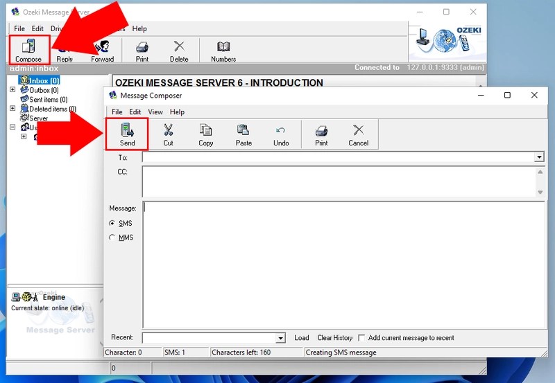Collapse the Users tree node
Viewport: 555px width, 383px height.
coord(12,127)
